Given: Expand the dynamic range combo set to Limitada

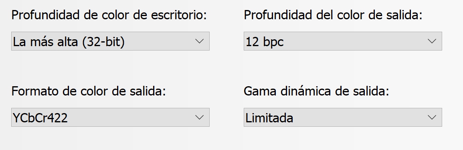Looking at the screenshot, I should pyautogui.click(x=343, y=117).
